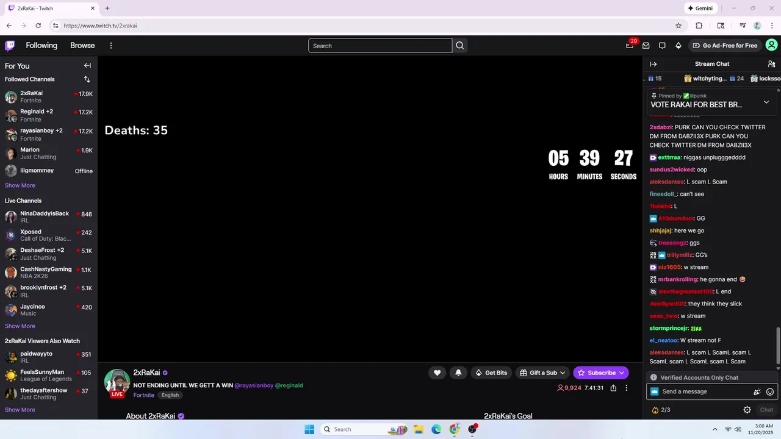
Task: Click username stormprincejr in chat
Action: point(669,328)
